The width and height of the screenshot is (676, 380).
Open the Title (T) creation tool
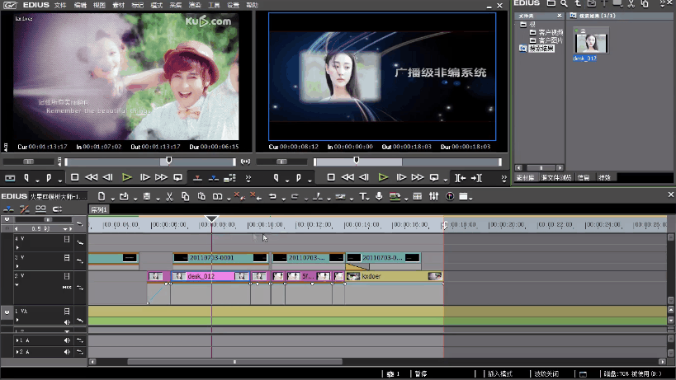coord(363,197)
